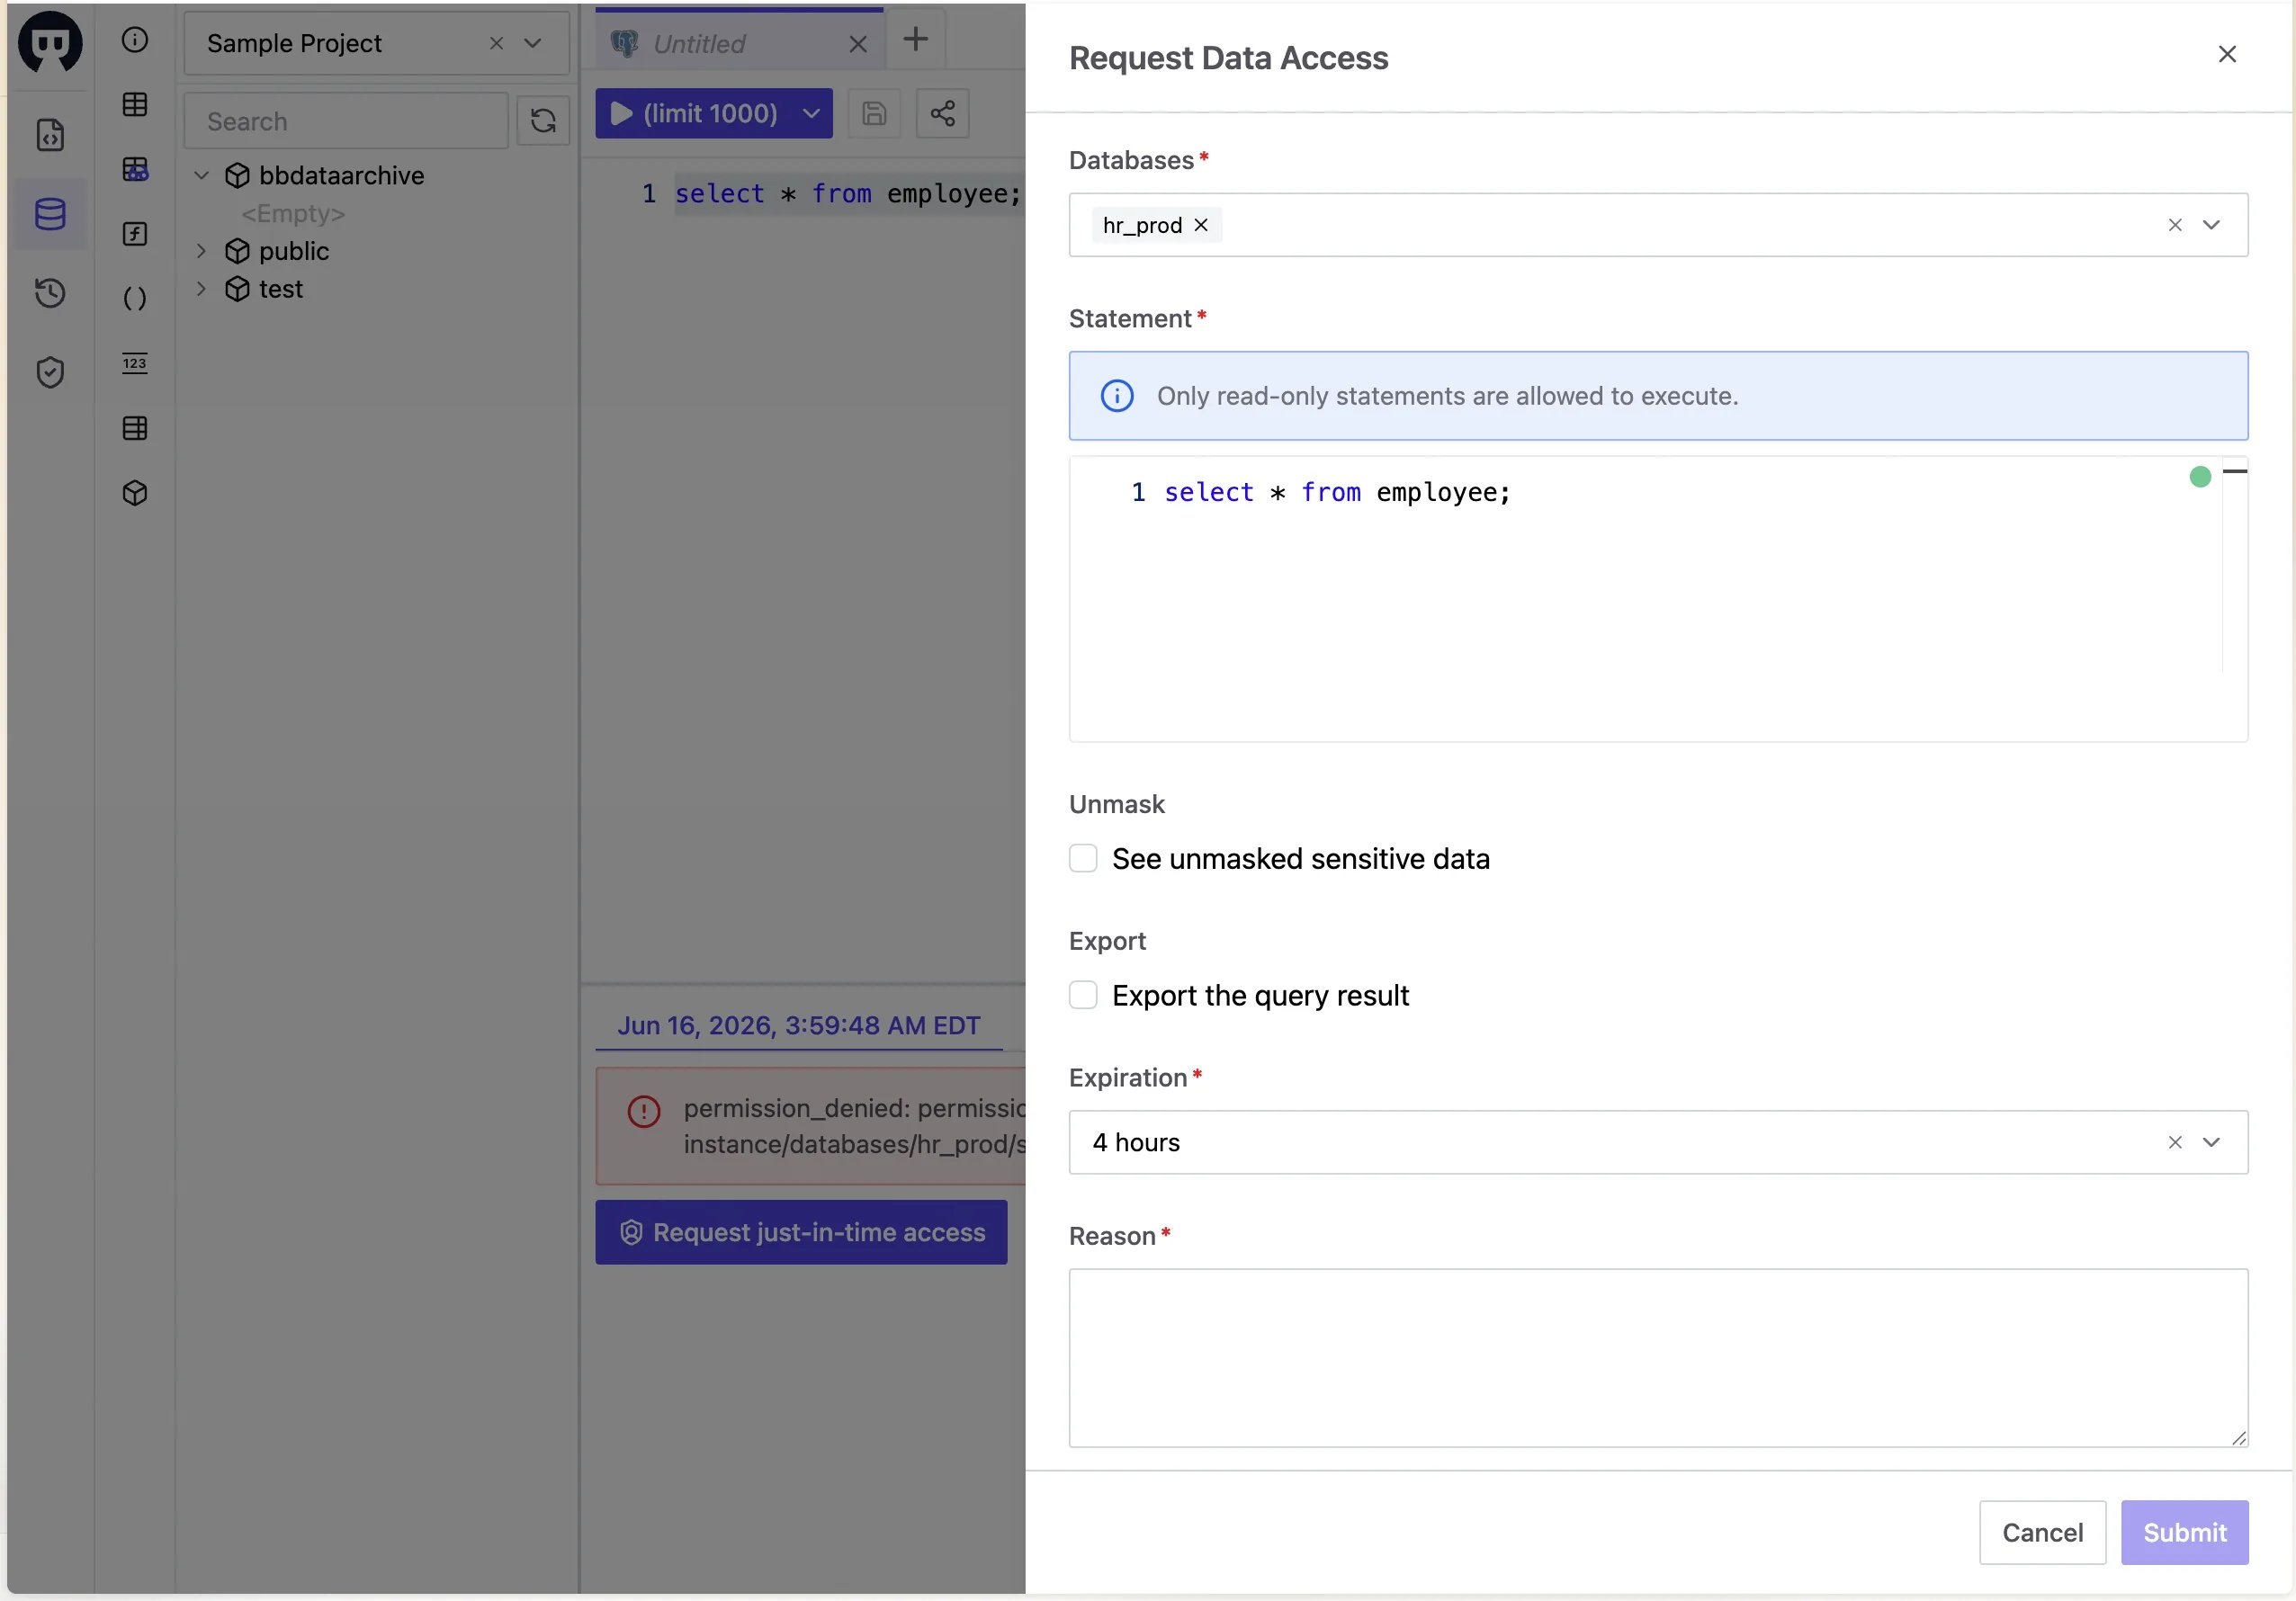Select the bbdataarchive tree item
Viewport: 2296px width, 1601px height.
coord(341,176)
